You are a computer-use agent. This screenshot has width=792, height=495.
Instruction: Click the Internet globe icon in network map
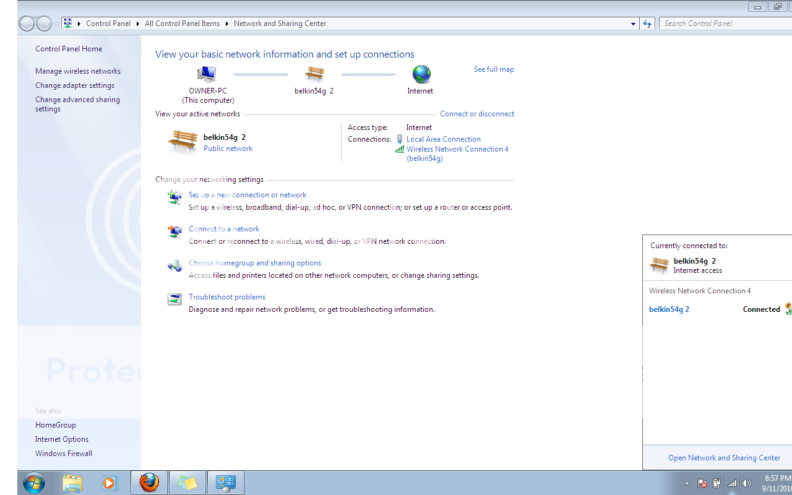(x=421, y=74)
